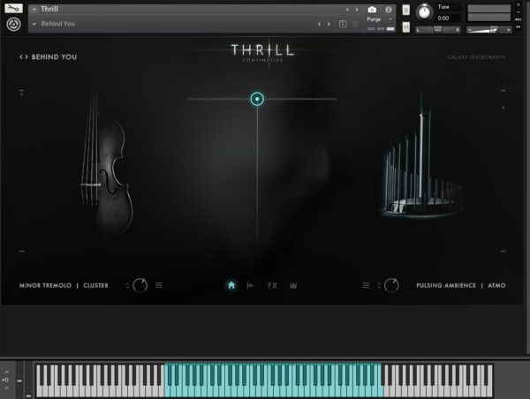The width and height of the screenshot is (530, 399).
Task: Go to previous instrument arrow in Thrill row
Action: coord(347,10)
